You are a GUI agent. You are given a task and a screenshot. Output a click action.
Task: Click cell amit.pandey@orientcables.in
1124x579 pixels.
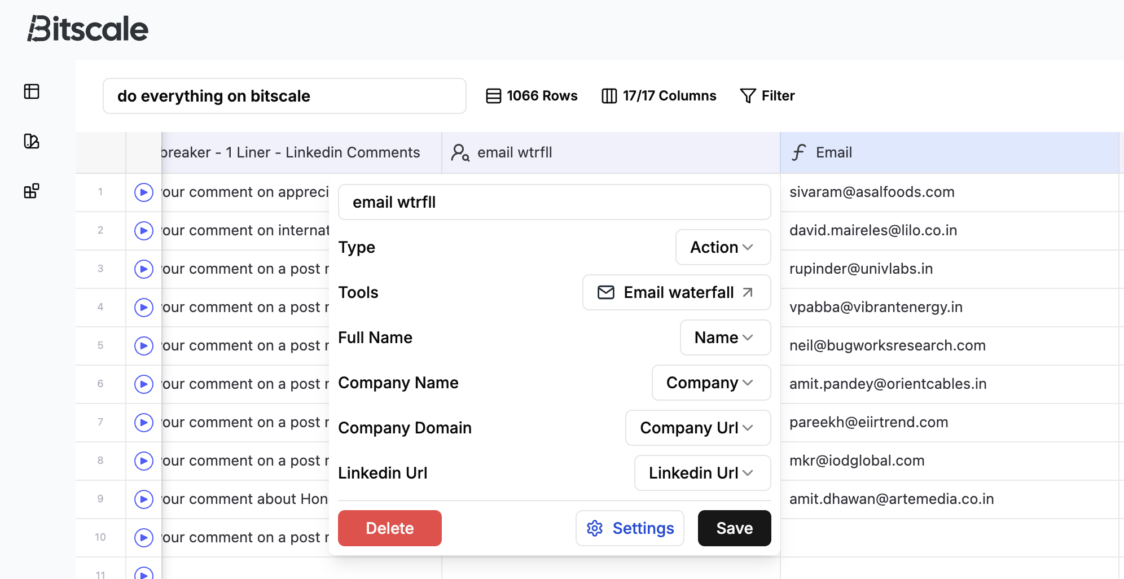tap(950, 384)
